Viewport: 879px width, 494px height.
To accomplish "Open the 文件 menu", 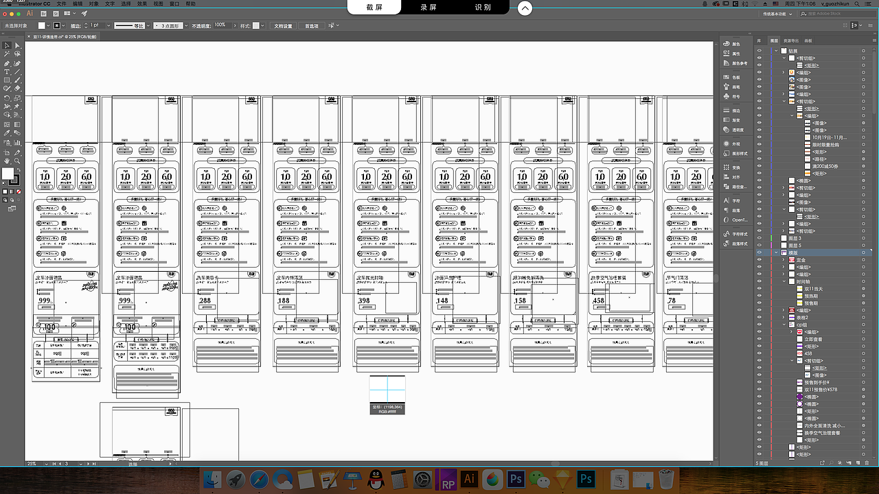I will 62,4.
